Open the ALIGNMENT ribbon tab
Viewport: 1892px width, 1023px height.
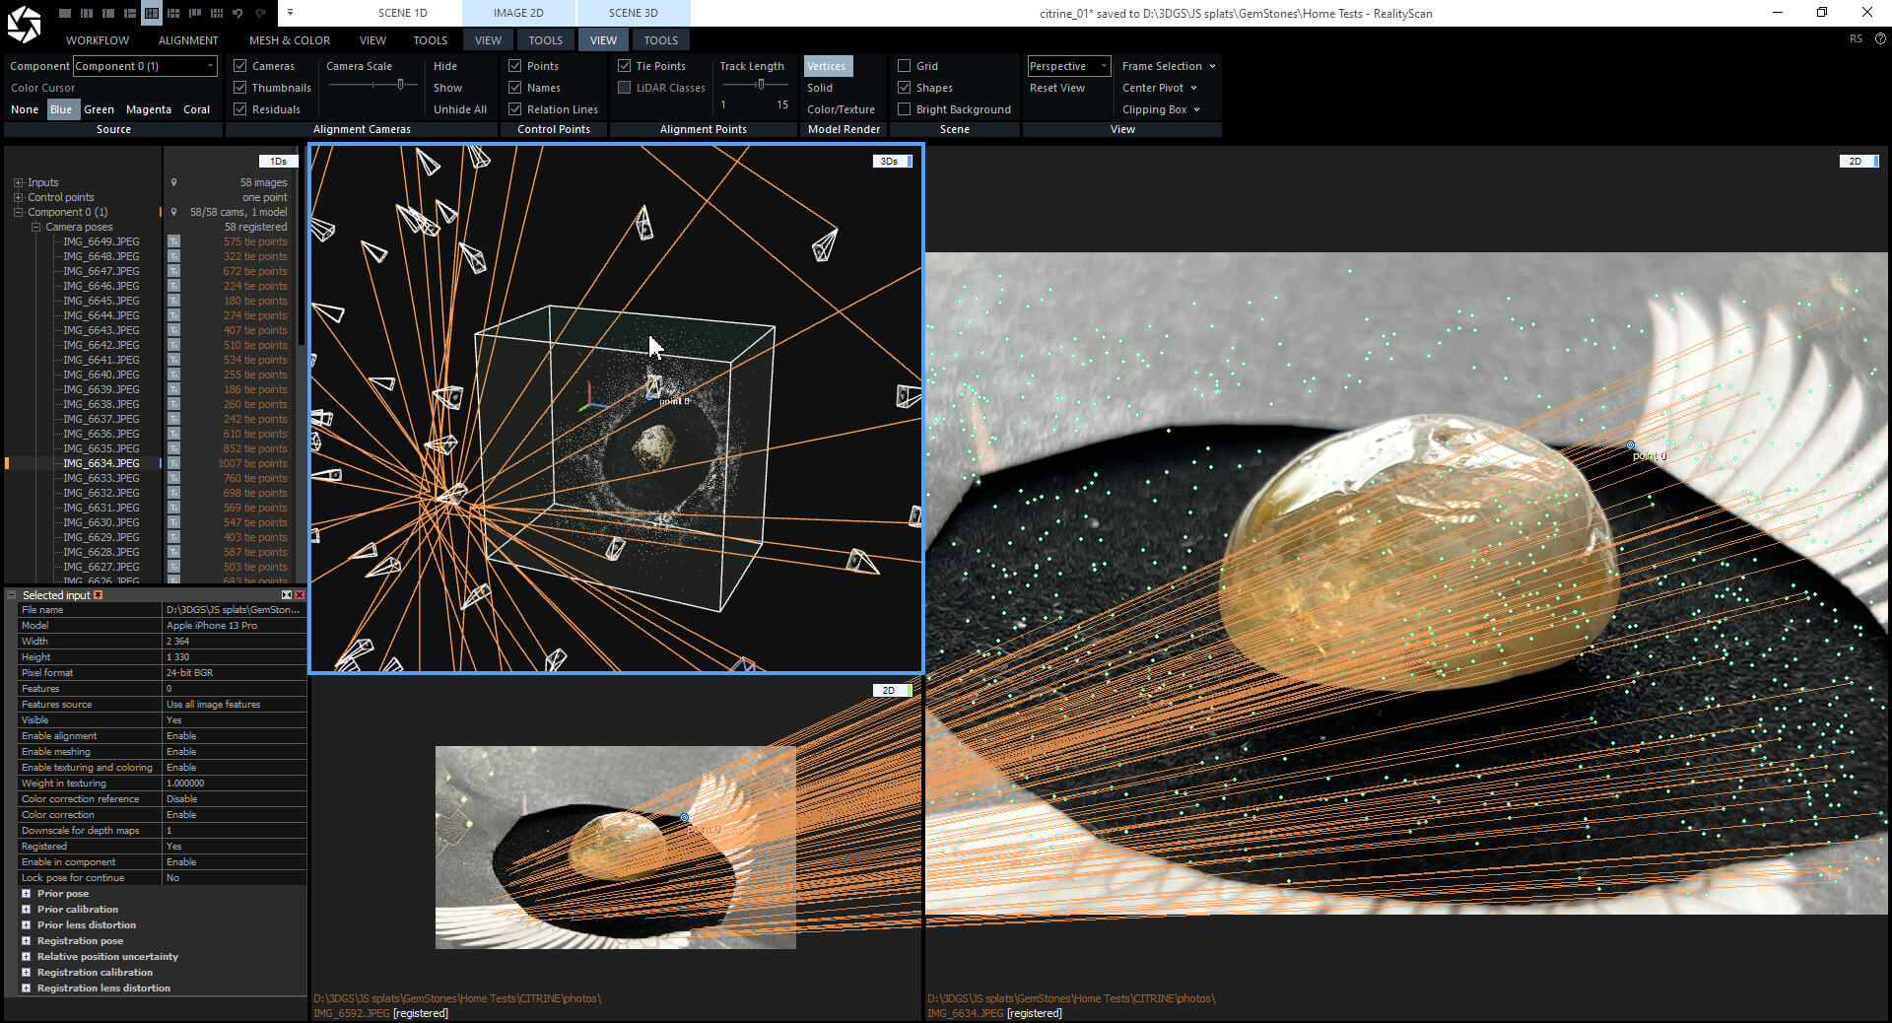(188, 40)
